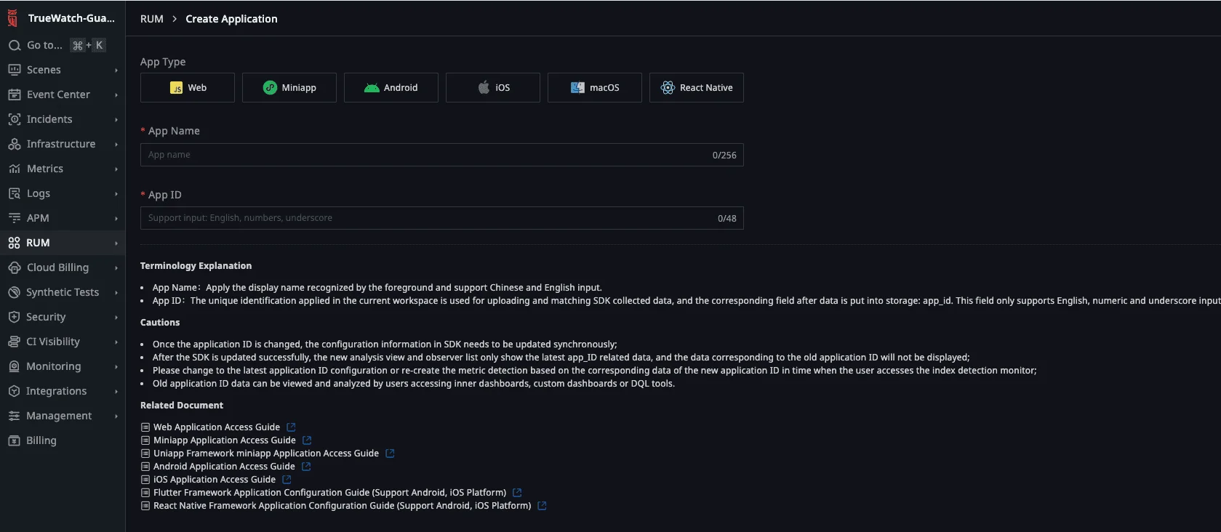Click the macOS Finder icon
This screenshot has height=532, width=1221.
tap(577, 88)
